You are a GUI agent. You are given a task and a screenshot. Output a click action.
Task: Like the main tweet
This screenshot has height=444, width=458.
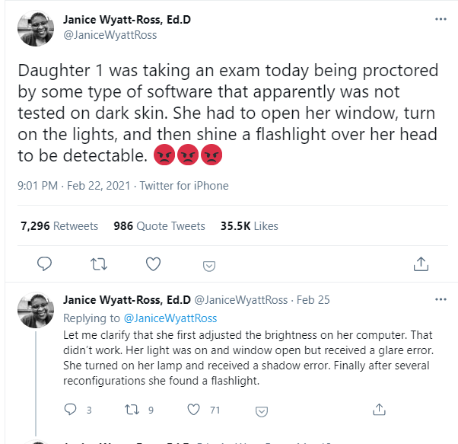pos(153,264)
